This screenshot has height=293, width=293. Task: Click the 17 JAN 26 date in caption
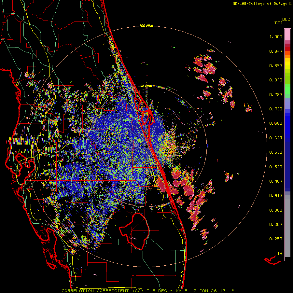point(203,291)
